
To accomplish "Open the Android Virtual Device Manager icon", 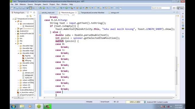I will (x=44, y=8).
